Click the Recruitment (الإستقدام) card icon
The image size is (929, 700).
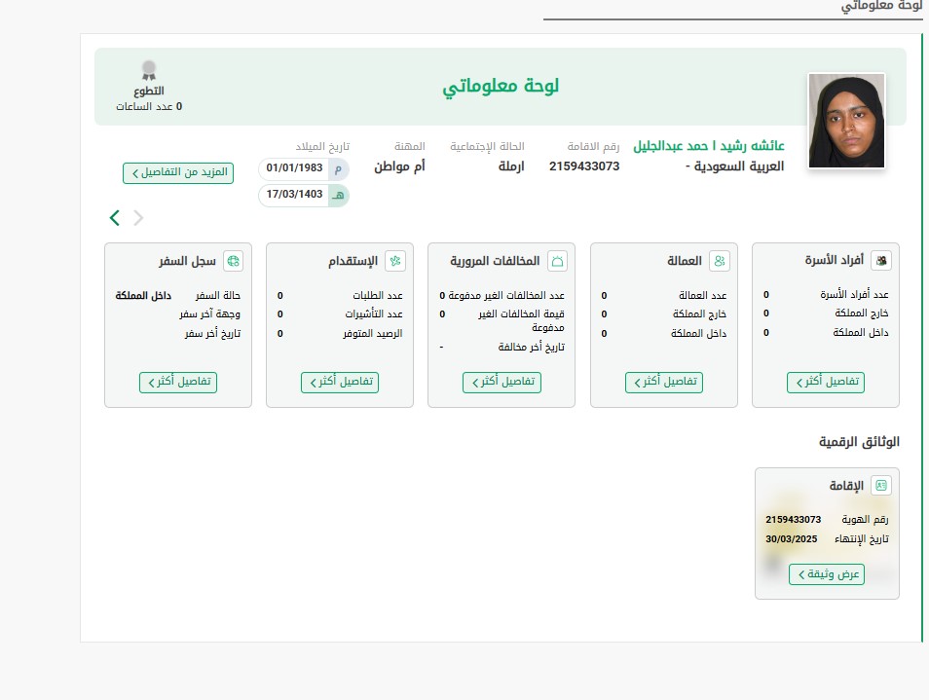pyautogui.click(x=394, y=261)
